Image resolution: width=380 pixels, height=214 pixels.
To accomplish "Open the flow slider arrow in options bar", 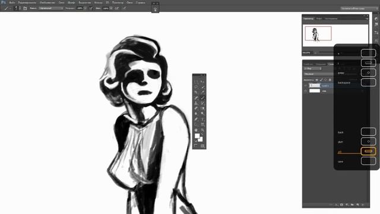I will pos(111,8).
